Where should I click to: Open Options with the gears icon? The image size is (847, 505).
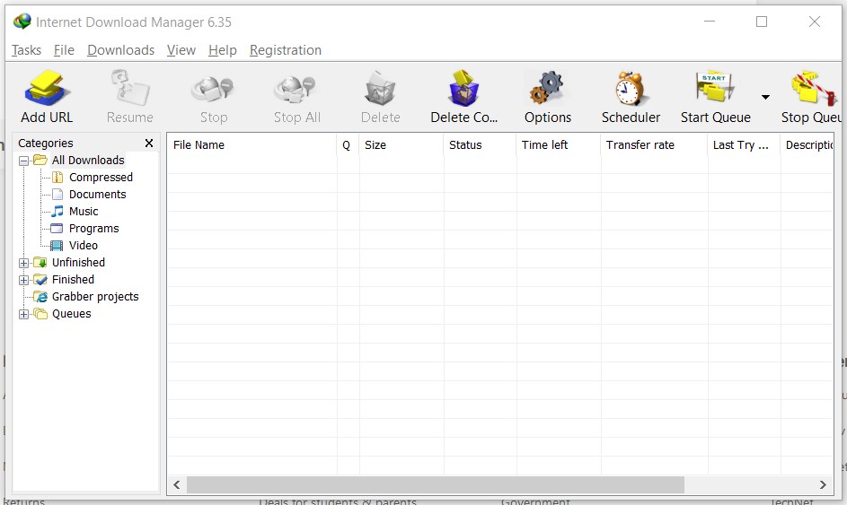[x=547, y=88]
